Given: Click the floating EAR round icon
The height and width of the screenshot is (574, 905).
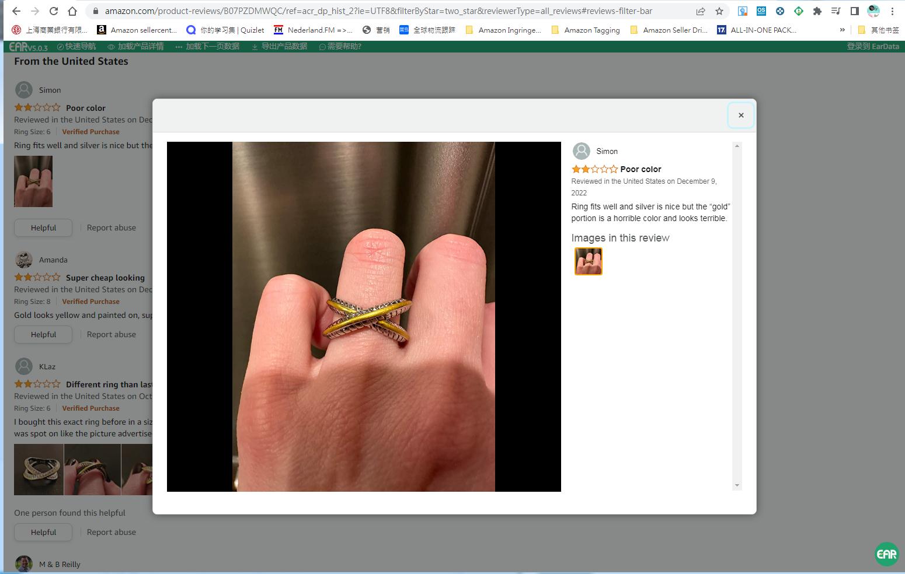Looking at the screenshot, I should click(886, 554).
